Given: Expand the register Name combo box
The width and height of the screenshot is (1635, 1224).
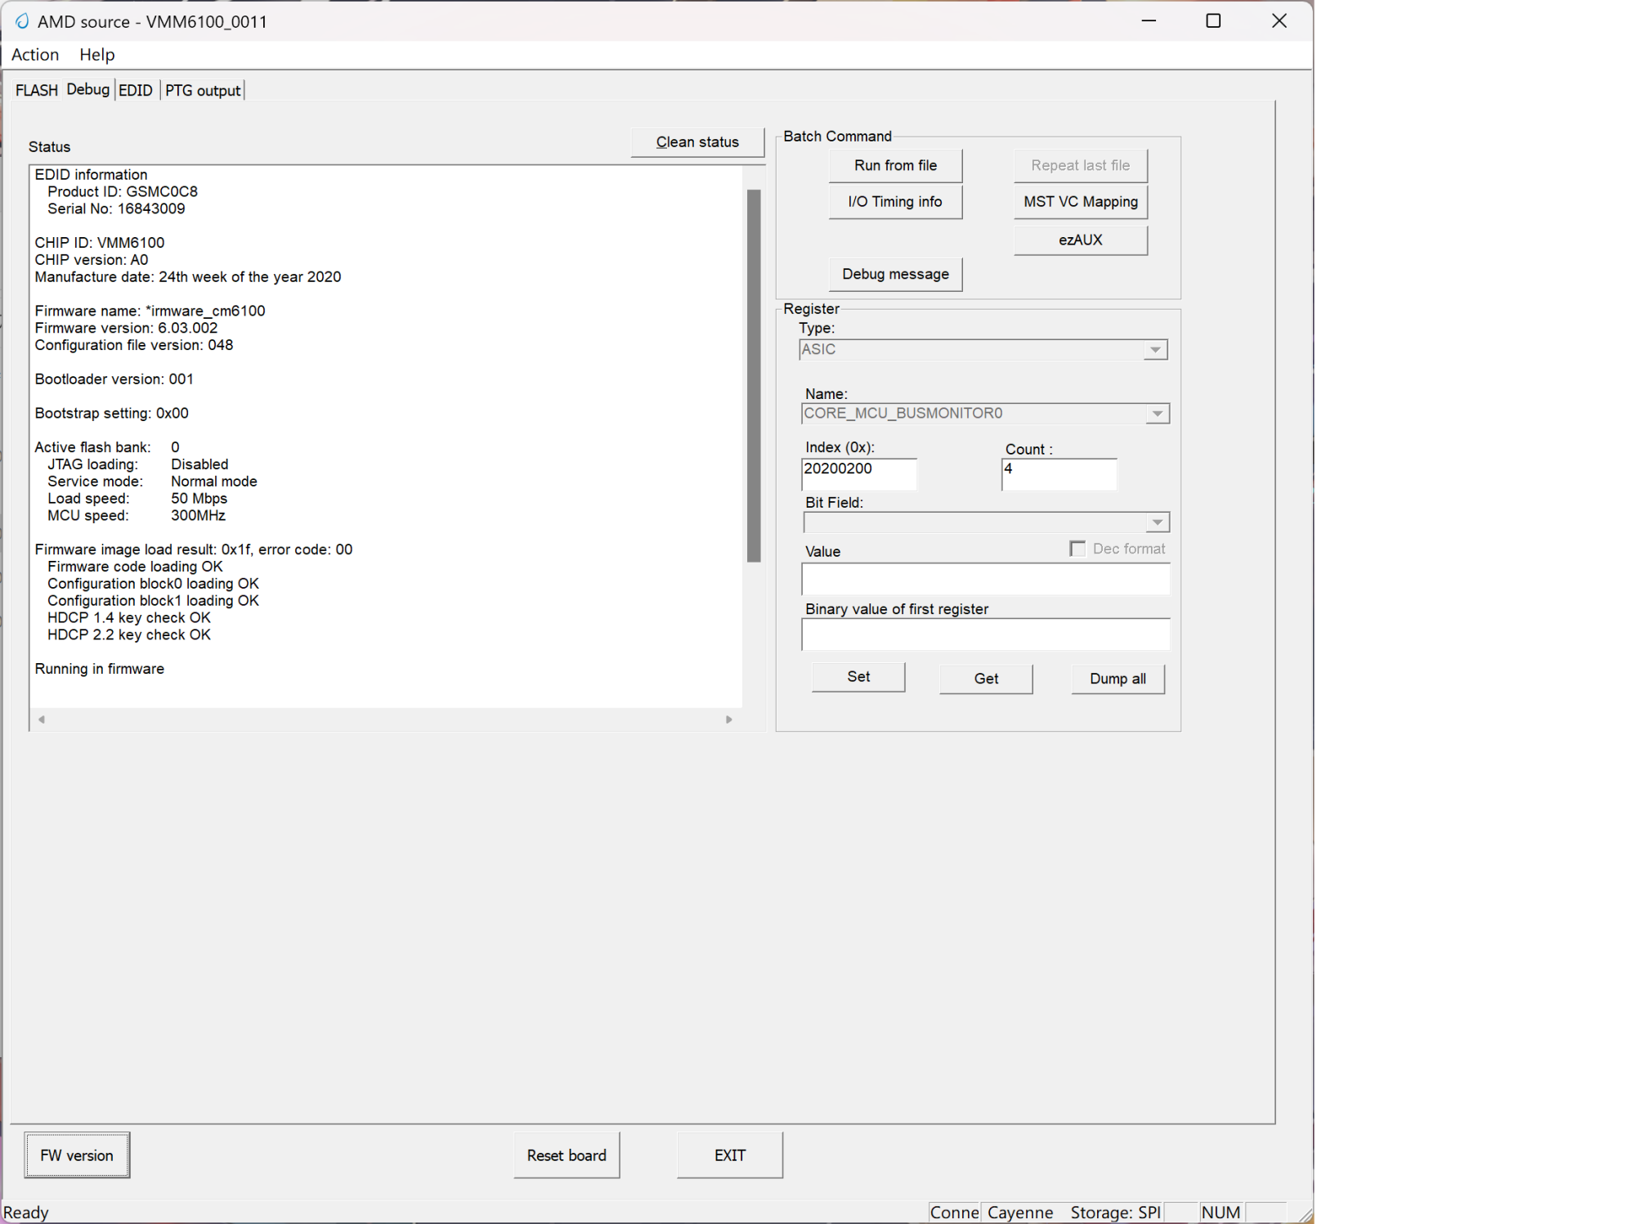Looking at the screenshot, I should [1157, 414].
